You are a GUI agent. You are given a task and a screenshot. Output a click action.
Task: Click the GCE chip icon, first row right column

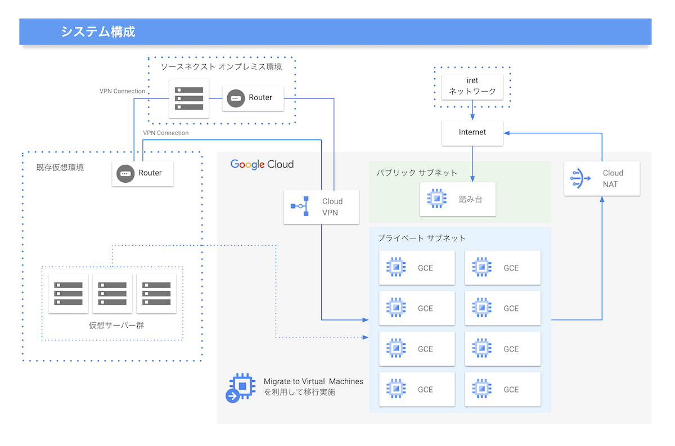pos(481,268)
